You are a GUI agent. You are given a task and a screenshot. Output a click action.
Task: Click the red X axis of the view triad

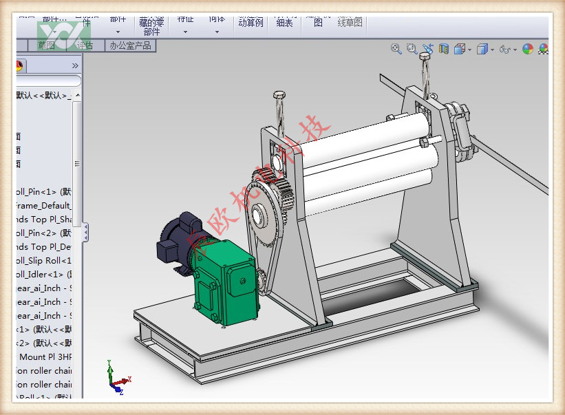(121, 381)
